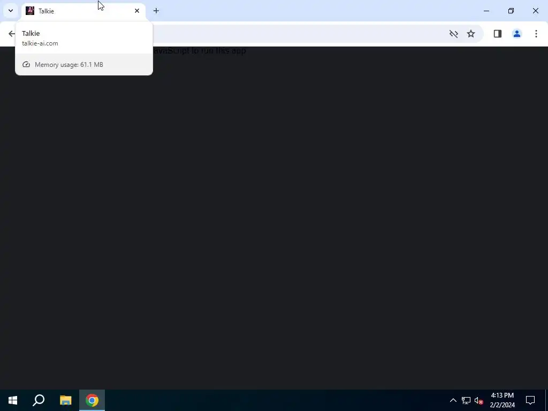Open a new tab with plus button
The height and width of the screenshot is (411, 548).
[x=156, y=11]
